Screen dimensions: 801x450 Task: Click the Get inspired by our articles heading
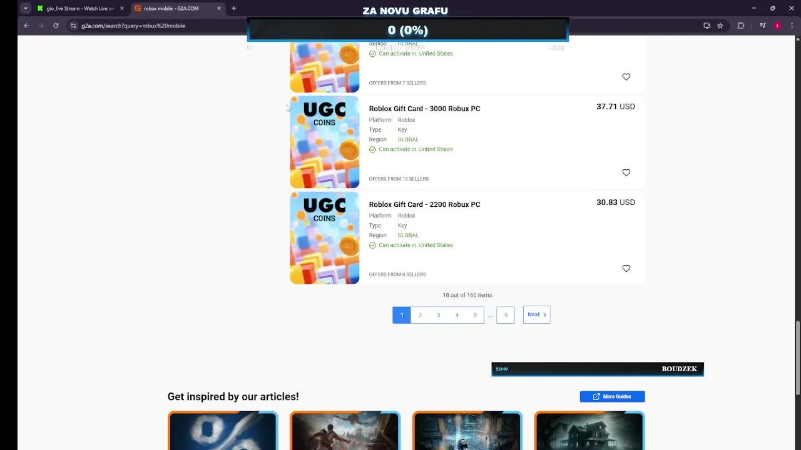(x=233, y=397)
